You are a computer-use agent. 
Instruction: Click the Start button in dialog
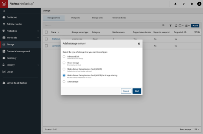pos(136,91)
